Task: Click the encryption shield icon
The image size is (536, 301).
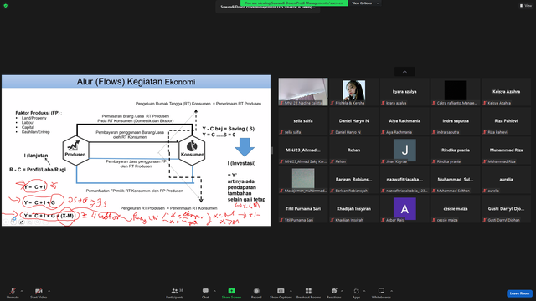Action: (6, 6)
